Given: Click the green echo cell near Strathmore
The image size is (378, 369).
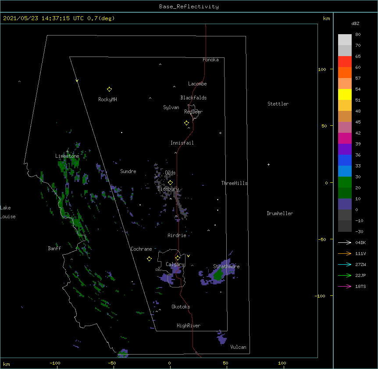Looking at the screenshot, I should pyautogui.click(x=218, y=275).
